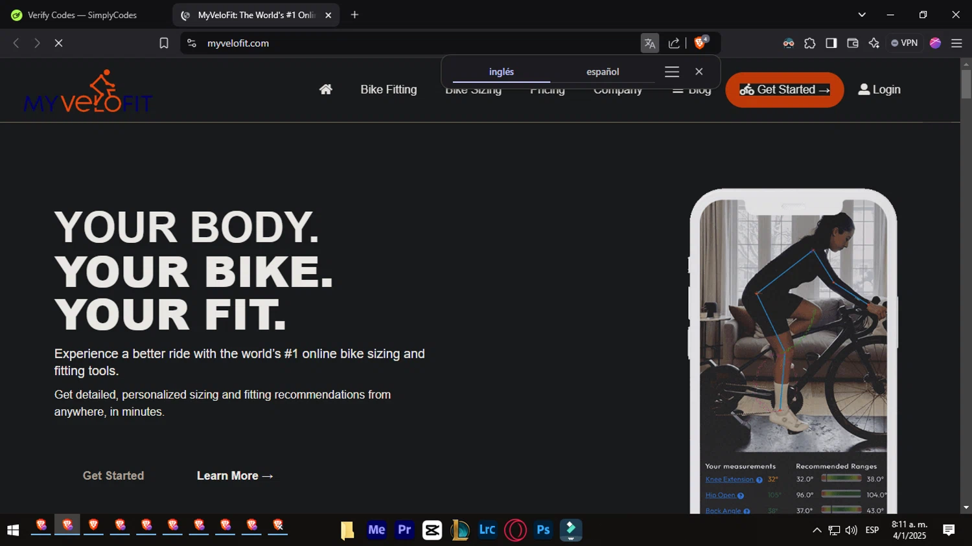Open the Brave Wallet icon
The width and height of the screenshot is (972, 546).
pyautogui.click(x=853, y=43)
